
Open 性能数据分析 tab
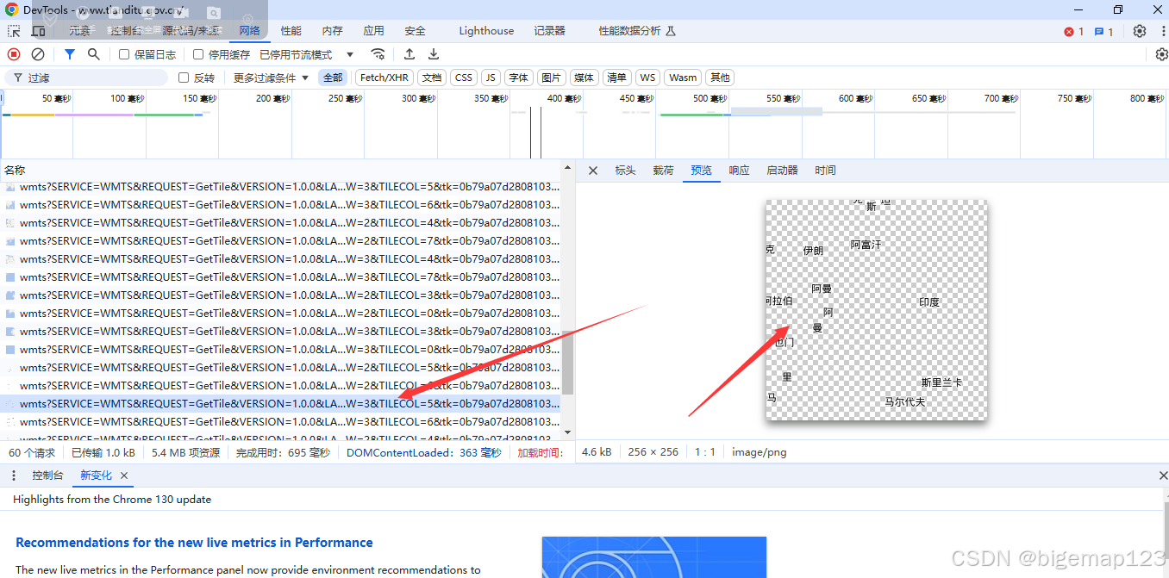click(637, 31)
